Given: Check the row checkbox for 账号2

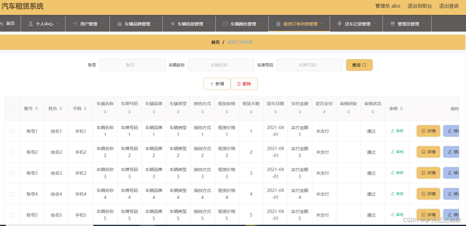Looking at the screenshot, I should 12,152.
